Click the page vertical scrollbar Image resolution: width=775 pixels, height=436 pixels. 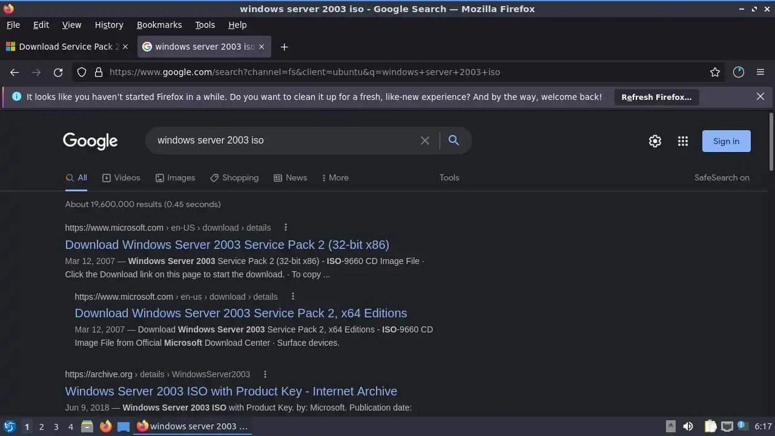click(771, 142)
